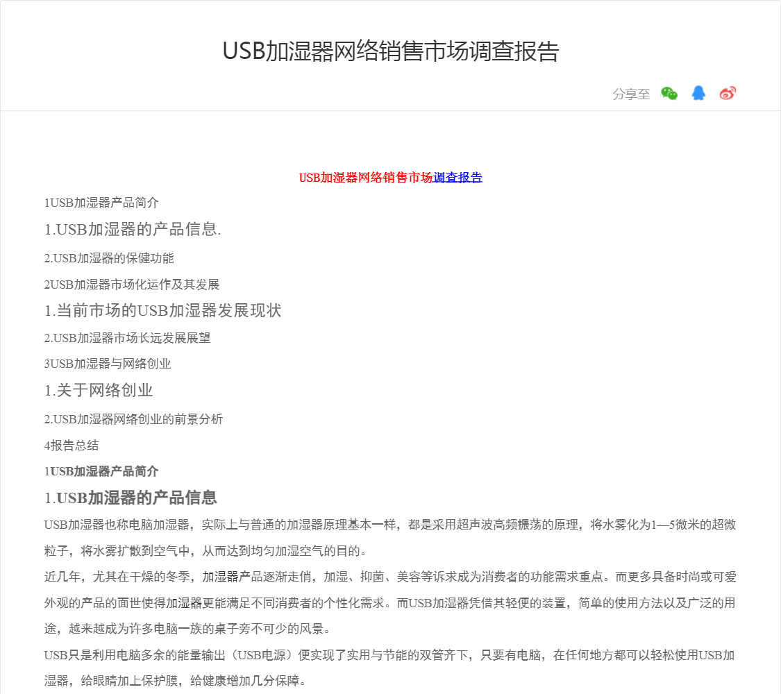Click the red centered text USB加湿器网络销售市场
Viewport: 781px width, 694px height.
click(x=366, y=178)
